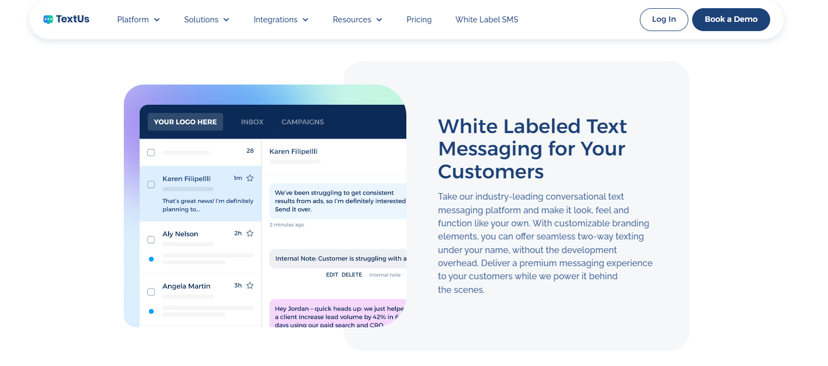The width and height of the screenshot is (828, 366).
Task: Click DELETE on the internal note
Action: pos(352,275)
